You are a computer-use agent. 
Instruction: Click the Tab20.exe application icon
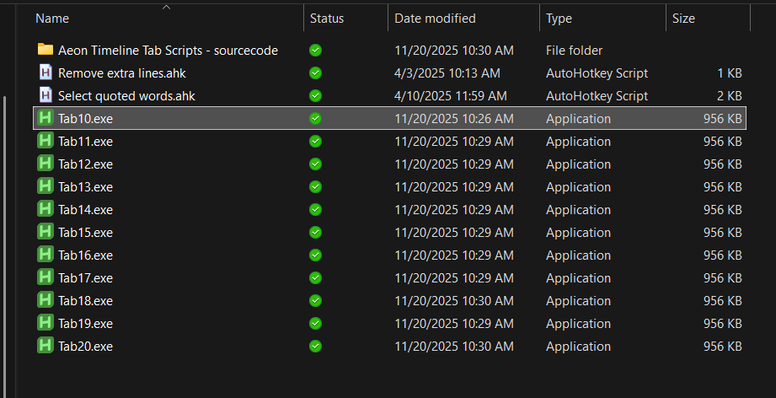pos(45,346)
